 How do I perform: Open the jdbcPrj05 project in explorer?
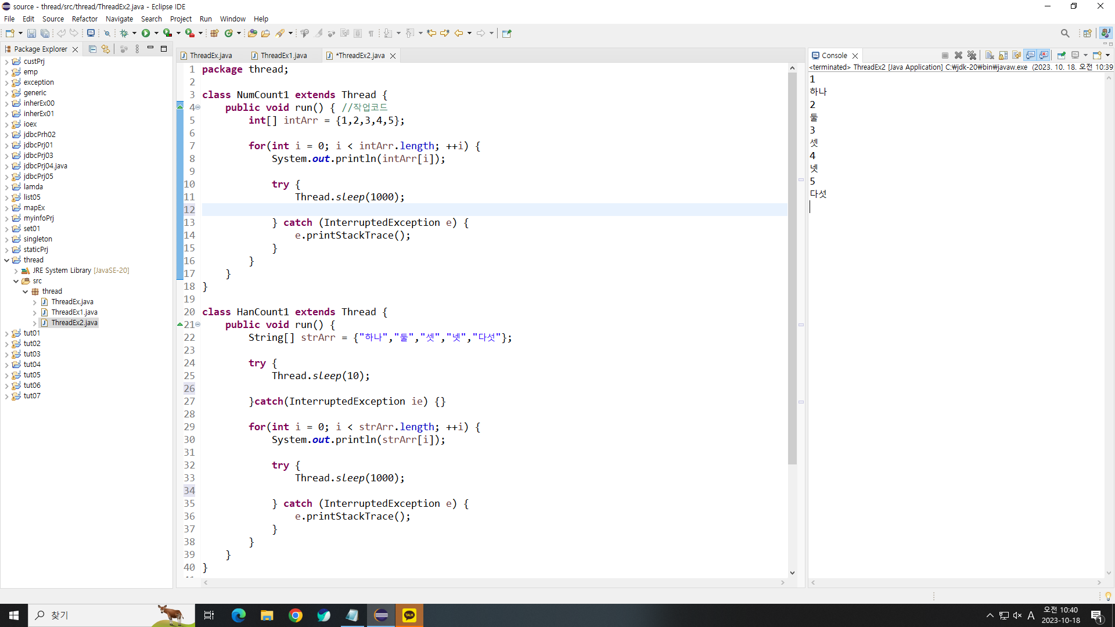pyautogui.click(x=38, y=176)
